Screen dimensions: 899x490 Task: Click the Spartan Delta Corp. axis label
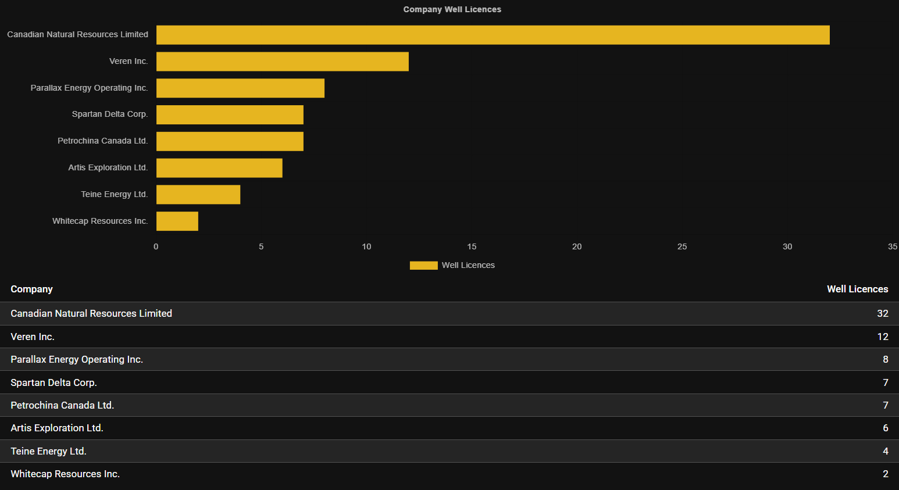(x=110, y=114)
